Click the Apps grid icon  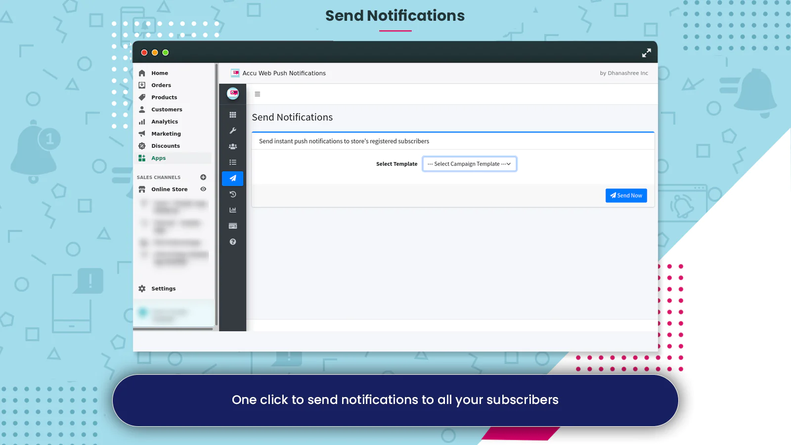coord(142,158)
